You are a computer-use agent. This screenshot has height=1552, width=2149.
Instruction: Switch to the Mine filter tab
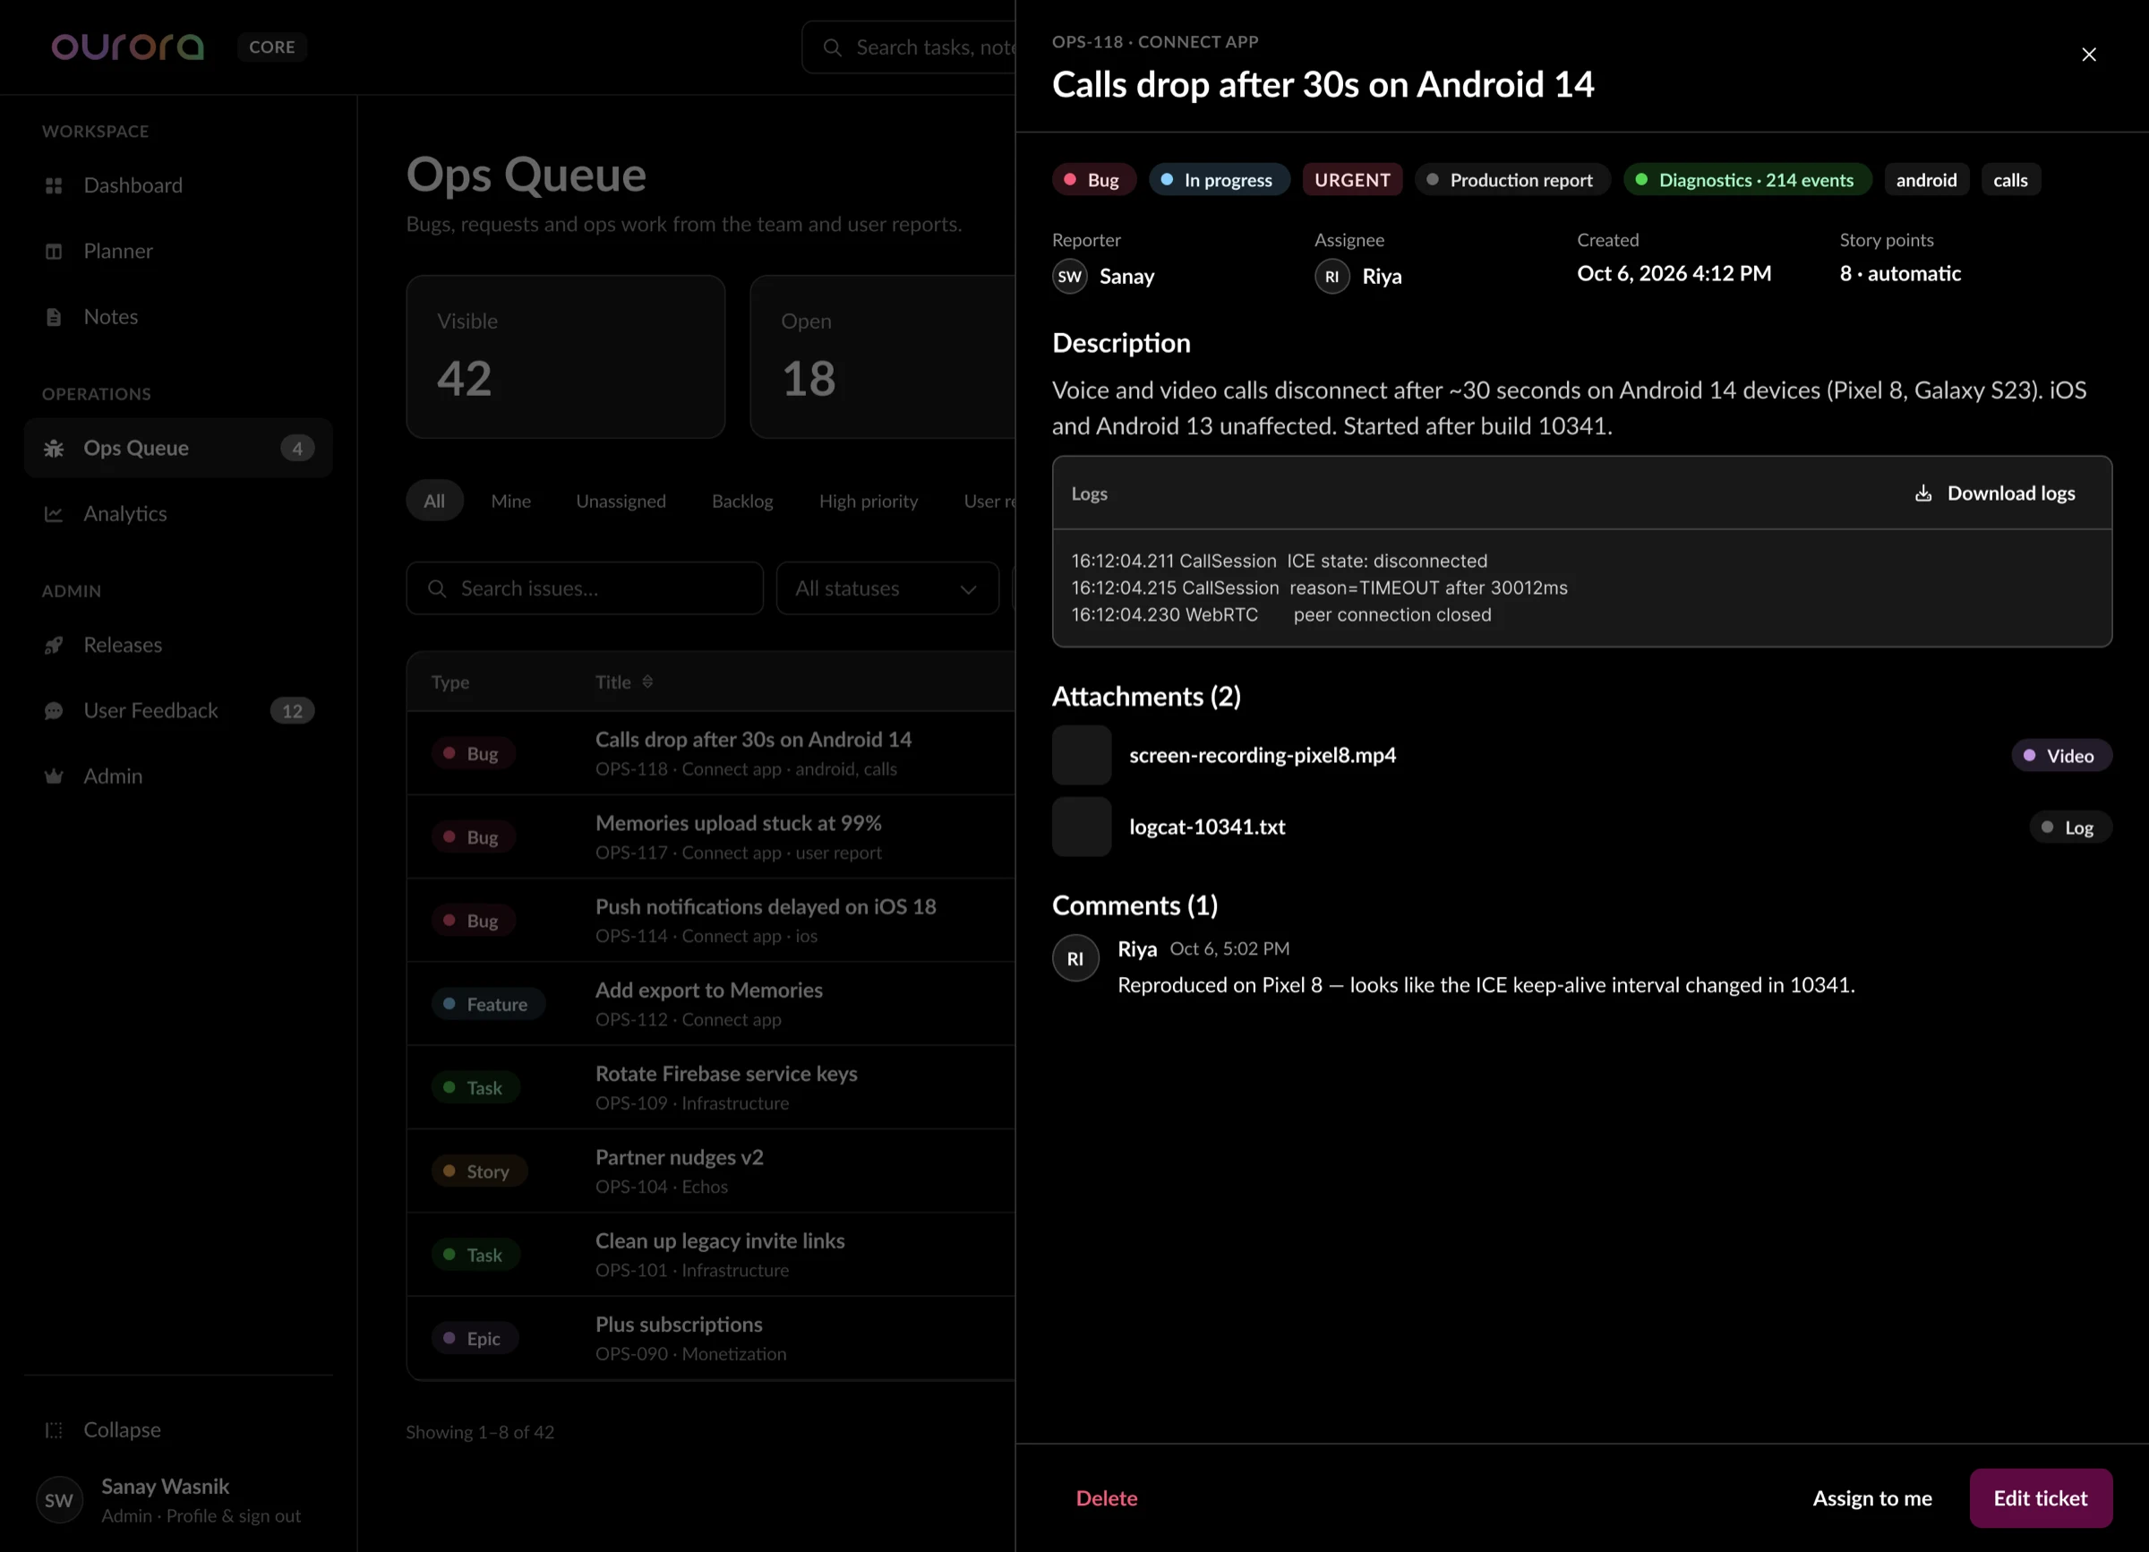(x=510, y=502)
